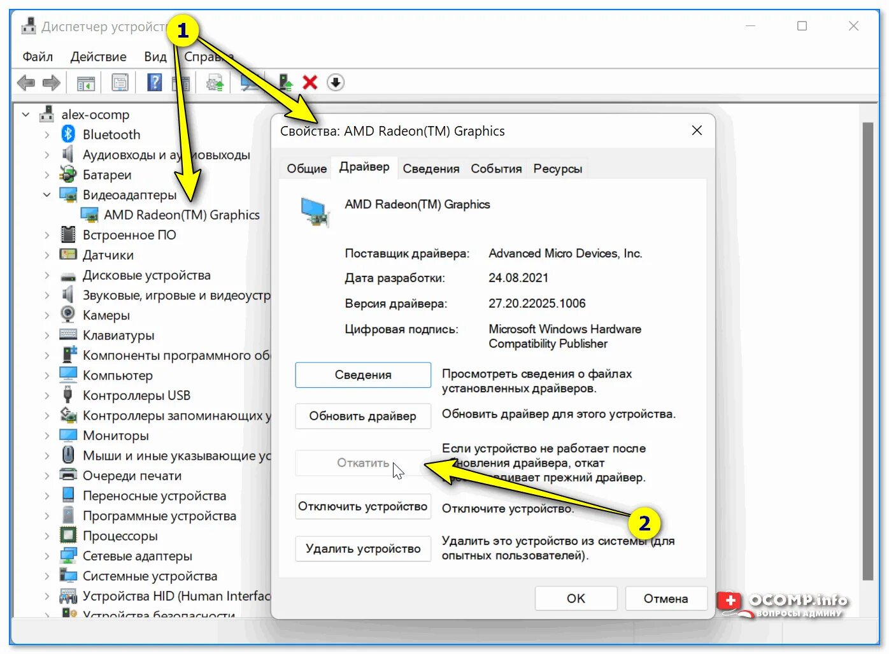
Task: Click the Bluetooth icon in the tree
Action: [x=68, y=134]
